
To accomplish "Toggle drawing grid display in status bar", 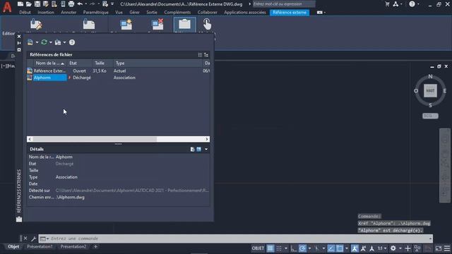I will pyautogui.click(x=270, y=248).
